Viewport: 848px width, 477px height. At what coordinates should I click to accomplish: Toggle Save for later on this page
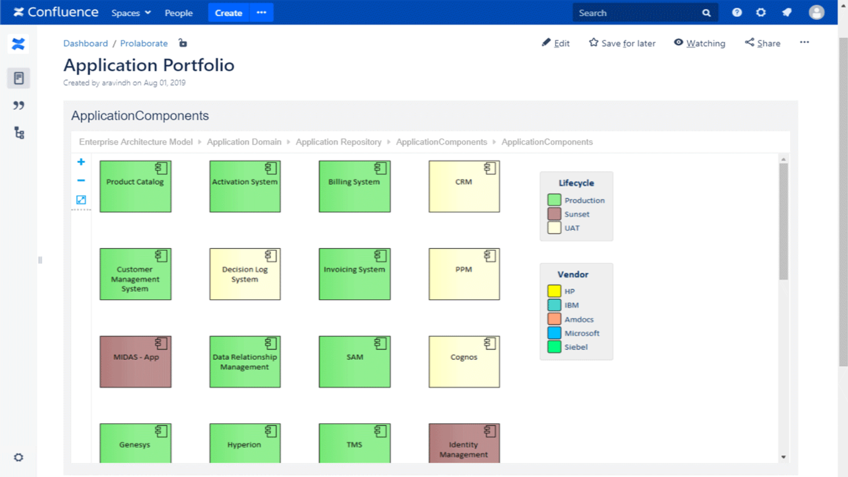[622, 43]
